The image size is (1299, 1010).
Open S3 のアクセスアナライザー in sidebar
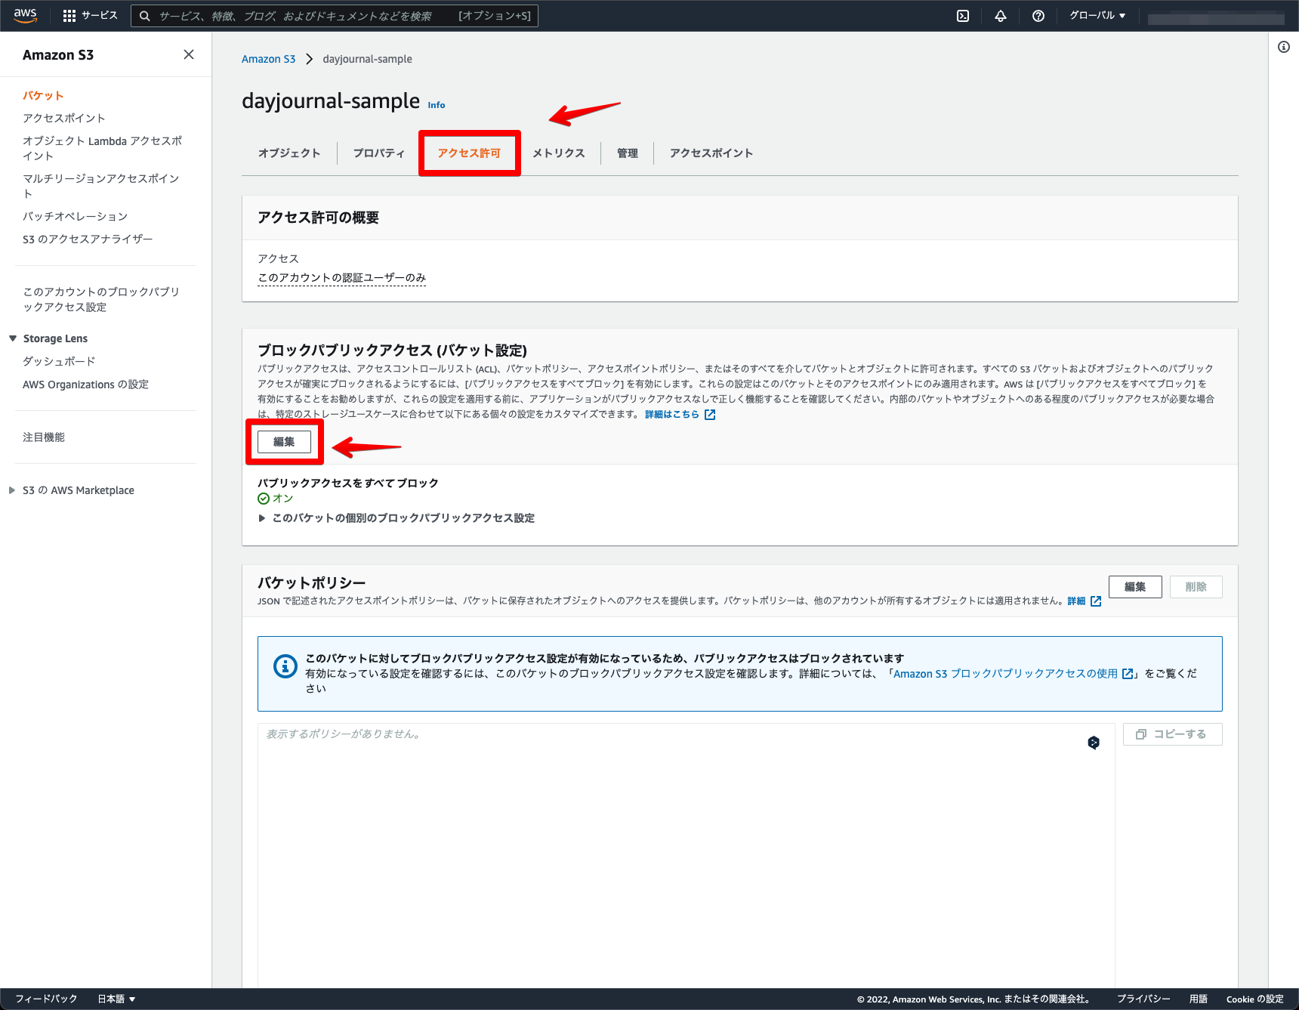[88, 239]
